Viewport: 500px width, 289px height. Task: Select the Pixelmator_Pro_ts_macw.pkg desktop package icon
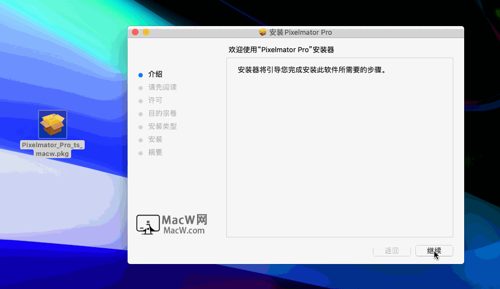click(53, 124)
